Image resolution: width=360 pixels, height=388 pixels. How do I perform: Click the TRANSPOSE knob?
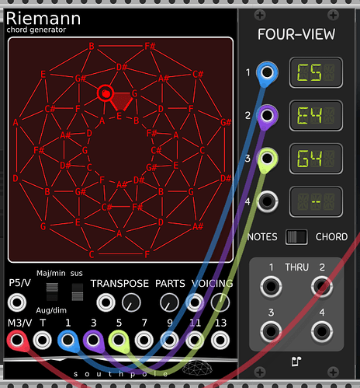click(131, 302)
